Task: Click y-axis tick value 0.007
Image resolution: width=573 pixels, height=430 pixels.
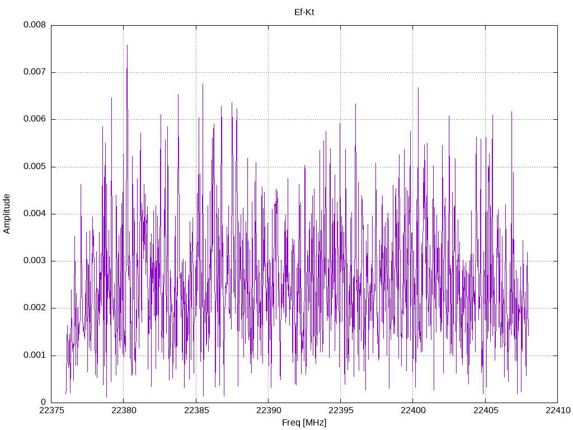Action: pyautogui.click(x=35, y=72)
